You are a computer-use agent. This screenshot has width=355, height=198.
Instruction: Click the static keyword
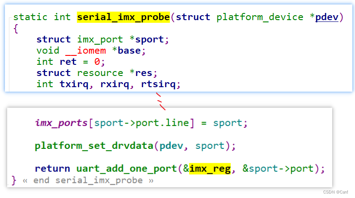pyautogui.click(x=30, y=17)
